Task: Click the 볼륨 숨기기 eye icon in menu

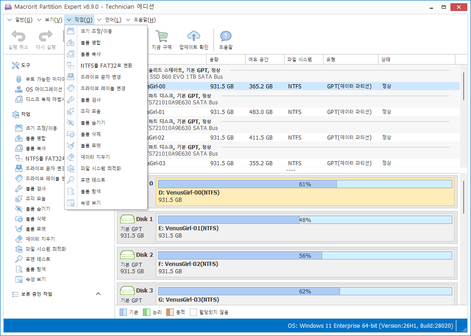Action: pyautogui.click(x=71, y=122)
